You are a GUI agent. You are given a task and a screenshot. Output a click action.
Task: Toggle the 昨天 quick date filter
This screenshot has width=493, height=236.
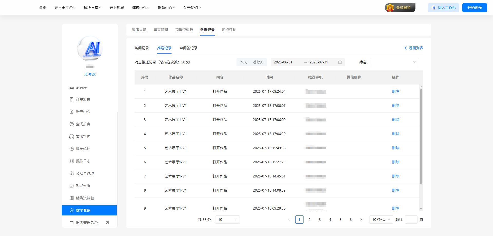(x=243, y=62)
